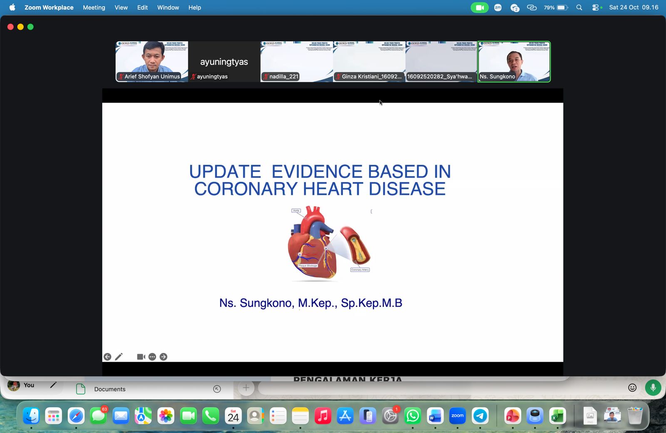Viewport: 666px width, 433px height.
Task: Open the Zoom Workplace application menu
Action: point(49,7)
